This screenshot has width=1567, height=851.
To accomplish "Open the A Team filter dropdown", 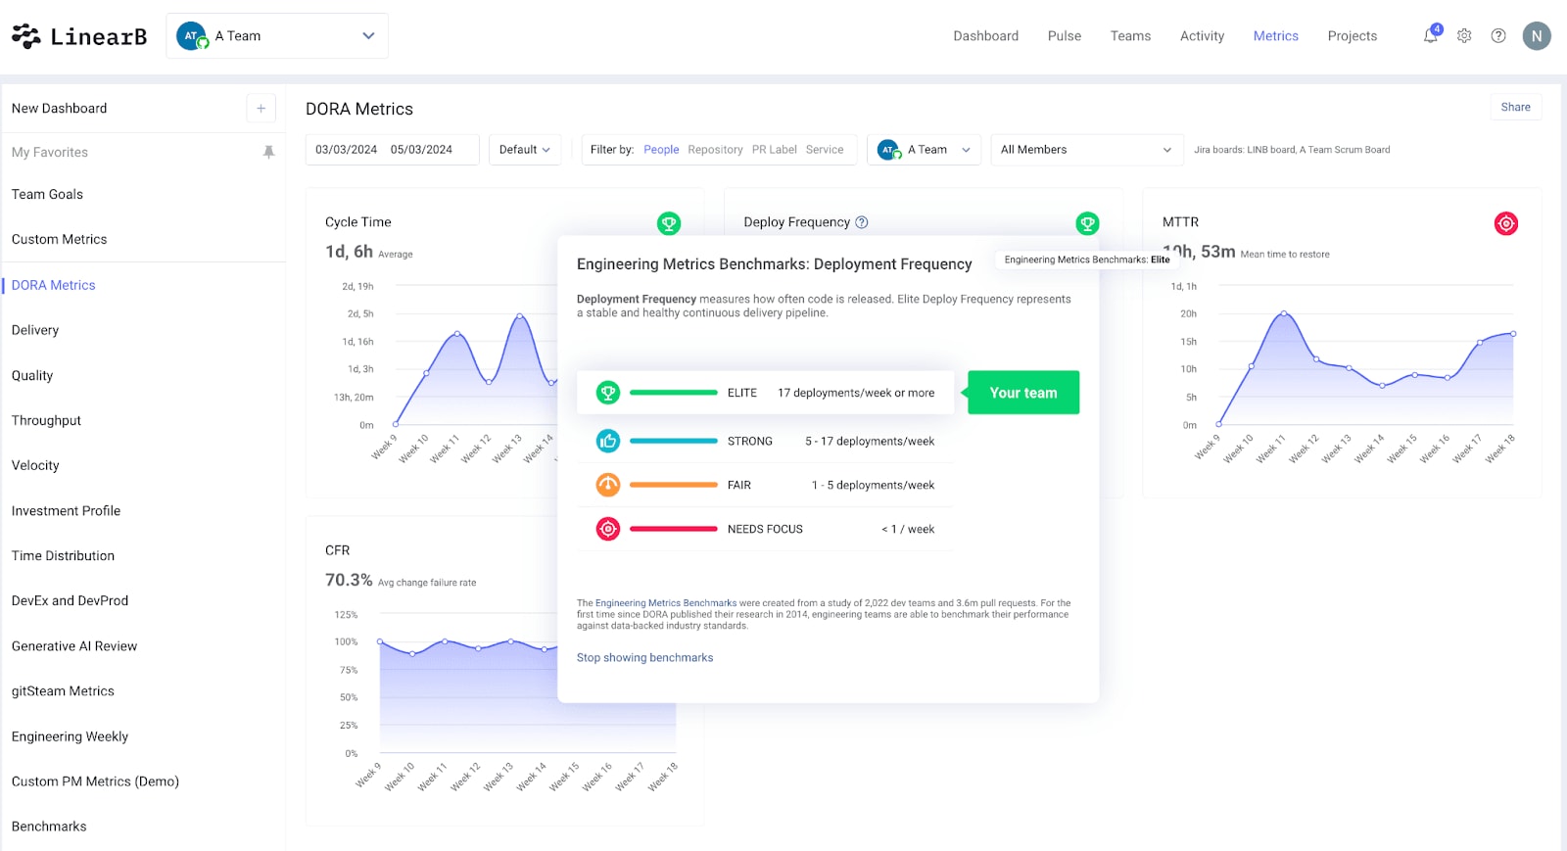I will point(924,150).
